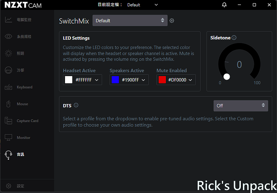
Task: Click white Headset Active color swatch
Action: click(x=68, y=80)
